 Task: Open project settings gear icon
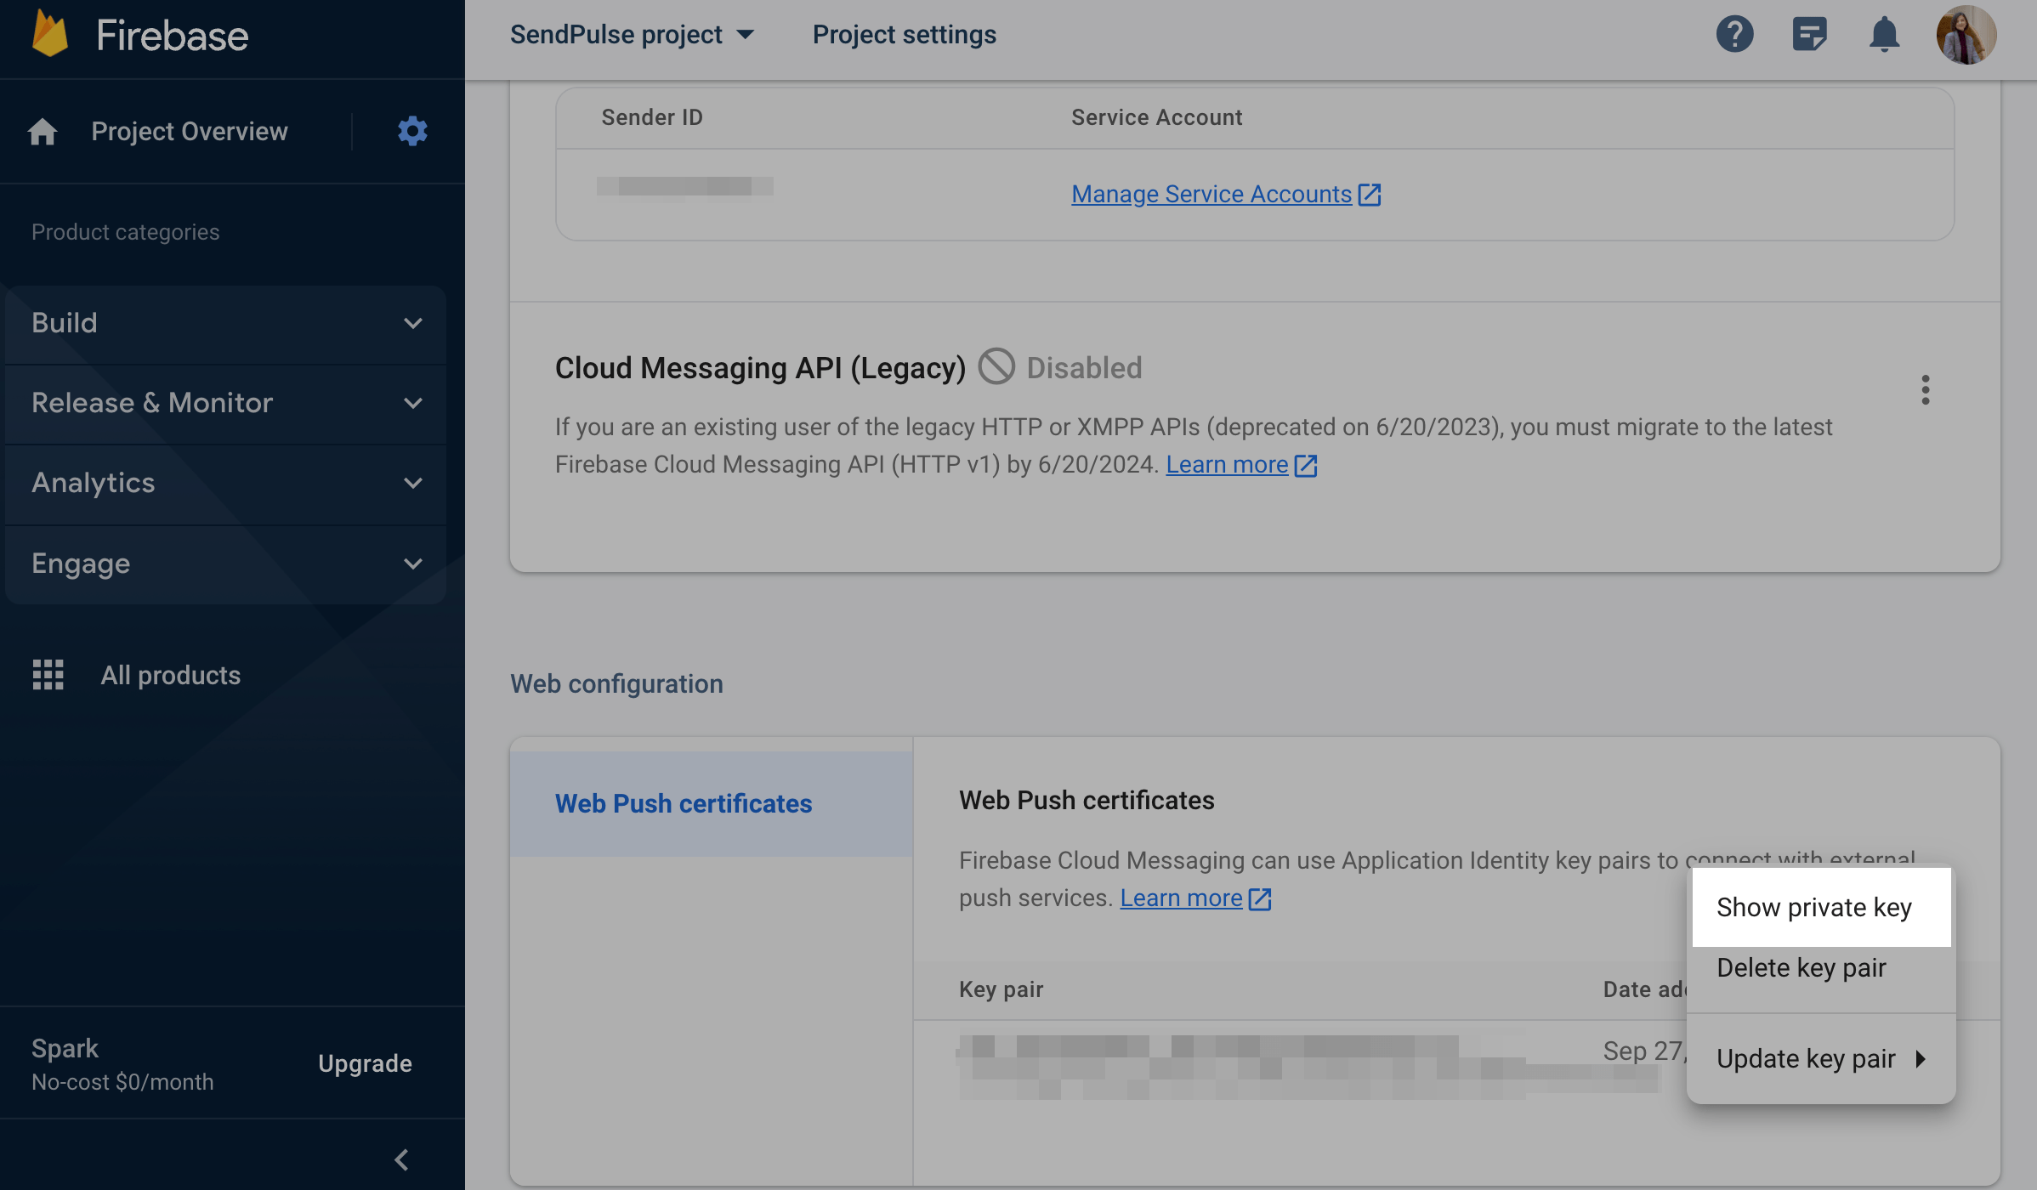(x=412, y=131)
